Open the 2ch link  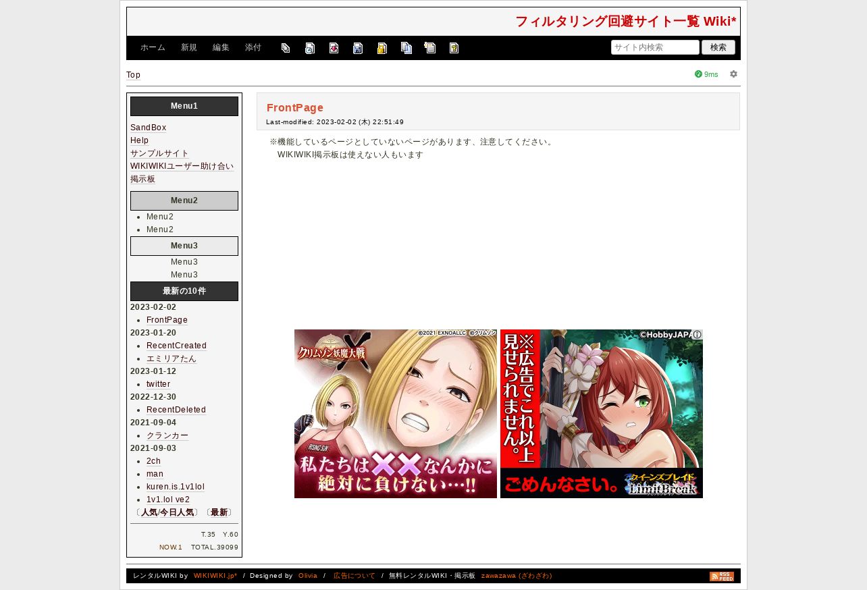[x=153, y=461]
